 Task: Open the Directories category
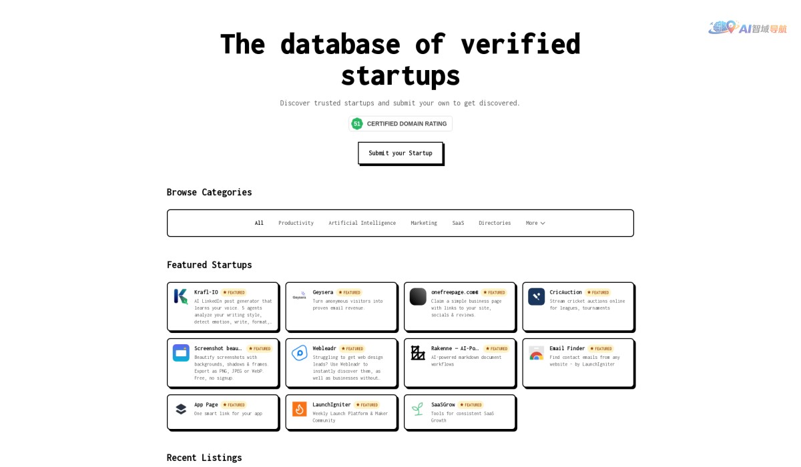[495, 223]
